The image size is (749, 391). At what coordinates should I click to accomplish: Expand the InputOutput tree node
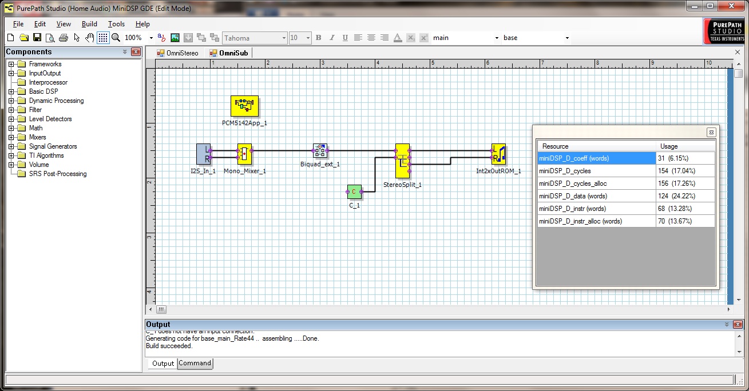[11, 73]
